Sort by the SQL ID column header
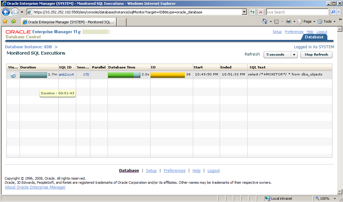The width and height of the screenshot is (343, 202). [x=67, y=67]
